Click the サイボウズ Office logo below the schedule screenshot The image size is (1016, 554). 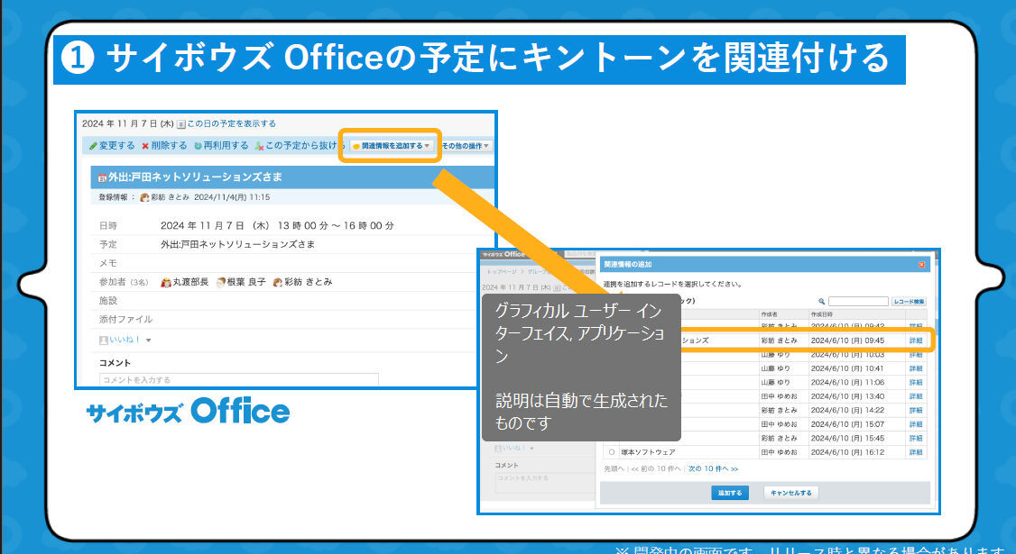pyautogui.click(x=188, y=412)
